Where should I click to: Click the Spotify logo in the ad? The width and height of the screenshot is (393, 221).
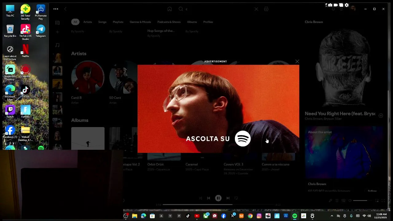point(243,139)
